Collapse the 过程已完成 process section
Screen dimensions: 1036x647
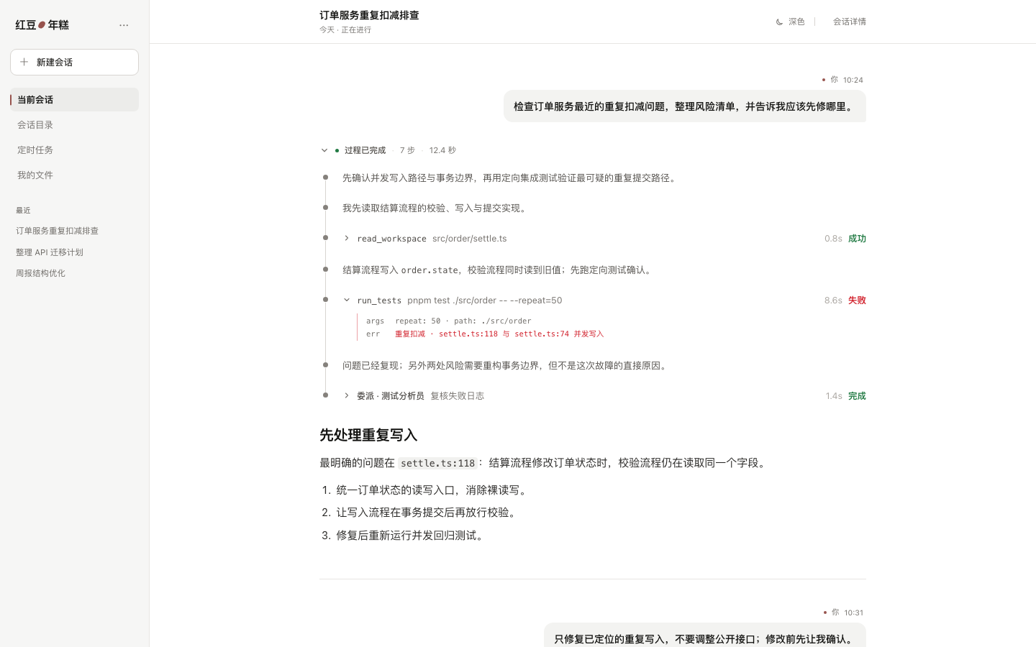[x=324, y=150]
